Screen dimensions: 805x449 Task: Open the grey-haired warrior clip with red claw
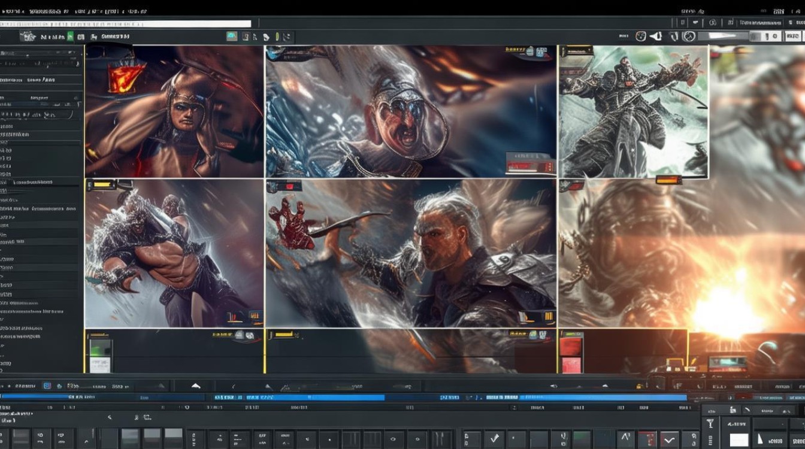click(x=411, y=253)
